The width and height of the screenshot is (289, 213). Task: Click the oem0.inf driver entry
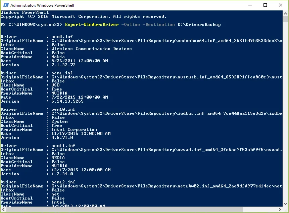click(62, 37)
